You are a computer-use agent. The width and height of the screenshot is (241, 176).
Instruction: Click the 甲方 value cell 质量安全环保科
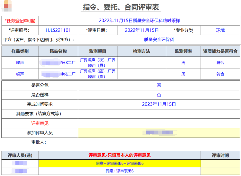pyautogui.click(x=159, y=40)
